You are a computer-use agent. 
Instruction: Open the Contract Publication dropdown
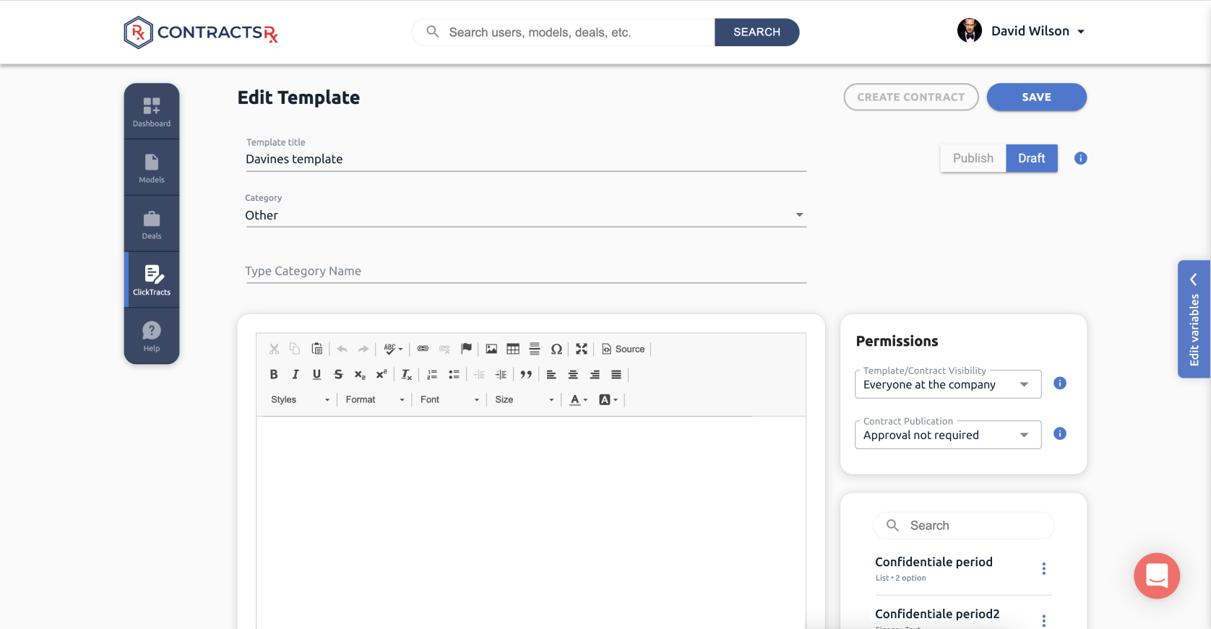[948, 435]
